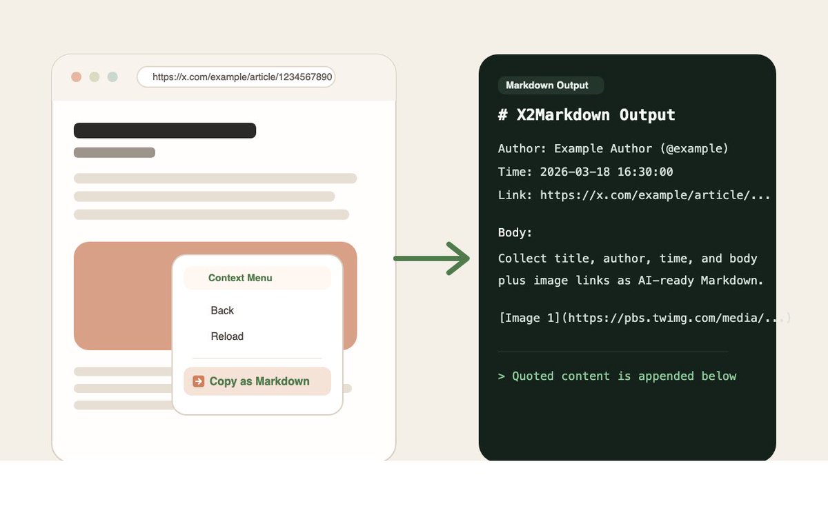Click '> Quoted content is appended below' text
Screen dimensions: 828x517
(618, 376)
